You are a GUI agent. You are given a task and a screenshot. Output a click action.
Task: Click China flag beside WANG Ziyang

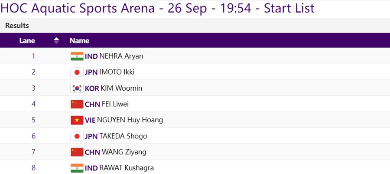point(77,152)
